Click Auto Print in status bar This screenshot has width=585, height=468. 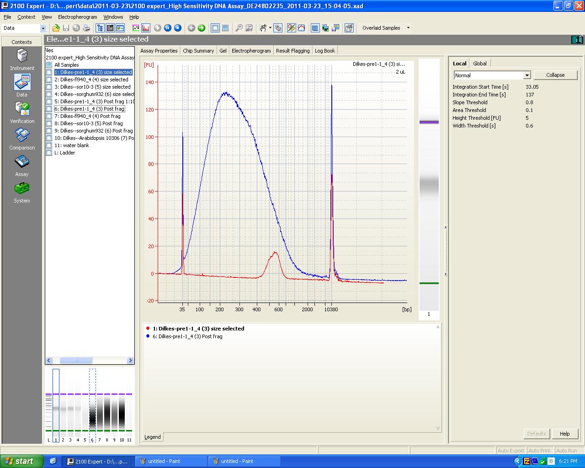(x=540, y=451)
